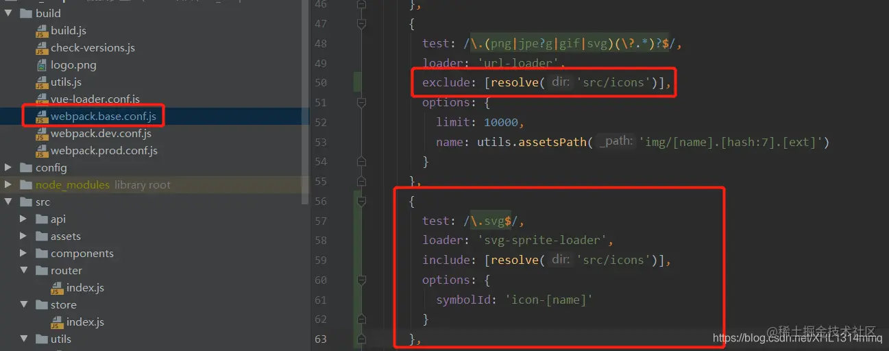Viewport: 889px width, 351px height.
Task: Click the webpack.prod.conf.js file icon
Action: click(x=40, y=151)
